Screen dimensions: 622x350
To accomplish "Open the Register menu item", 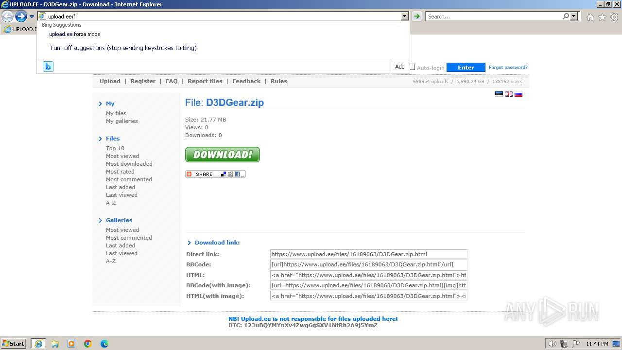I will pyautogui.click(x=143, y=81).
